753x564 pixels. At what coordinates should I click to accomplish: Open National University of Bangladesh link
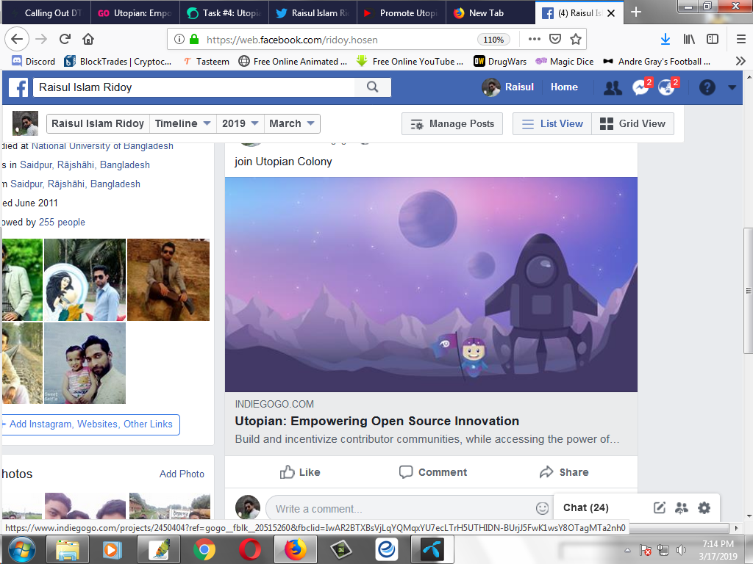point(102,146)
